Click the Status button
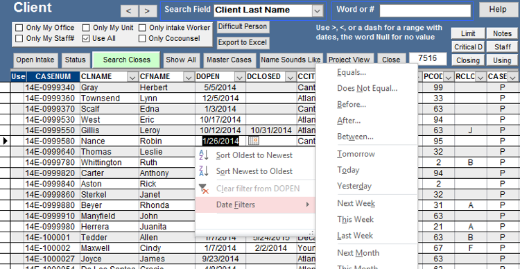The width and height of the screenshot is (520, 269). tap(76, 60)
